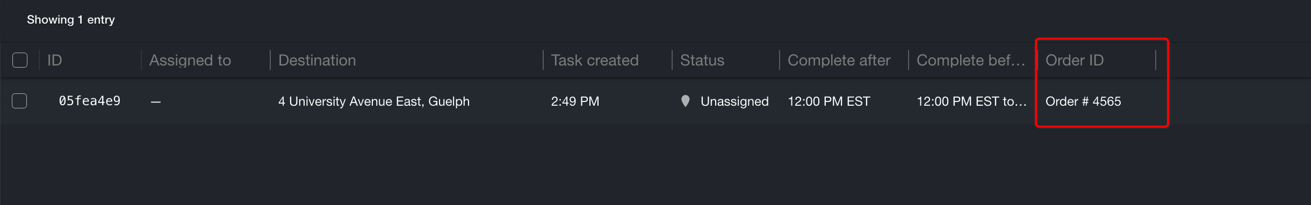Select the 12:00 PM EST complete-after cell
Image resolution: width=1311 pixels, height=205 pixels.
[x=829, y=101]
